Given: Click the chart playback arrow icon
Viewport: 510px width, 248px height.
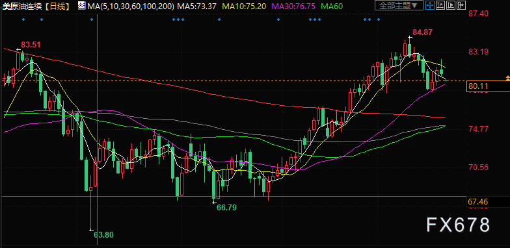Looking at the screenshot, I should pyautogui.click(x=451, y=5).
